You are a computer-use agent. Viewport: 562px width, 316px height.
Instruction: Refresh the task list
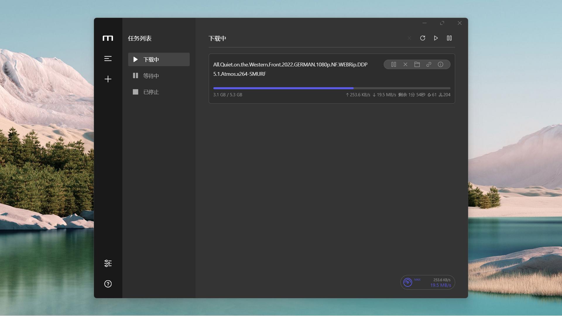coord(422,38)
